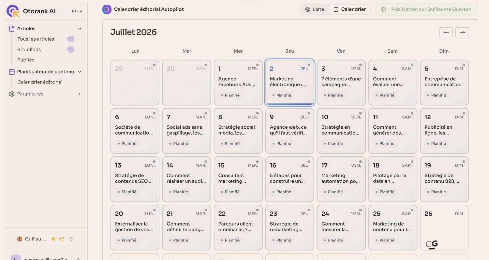Click the Planificateur de contenu calendar icon
The width and height of the screenshot is (489, 260).
pos(12,72)
